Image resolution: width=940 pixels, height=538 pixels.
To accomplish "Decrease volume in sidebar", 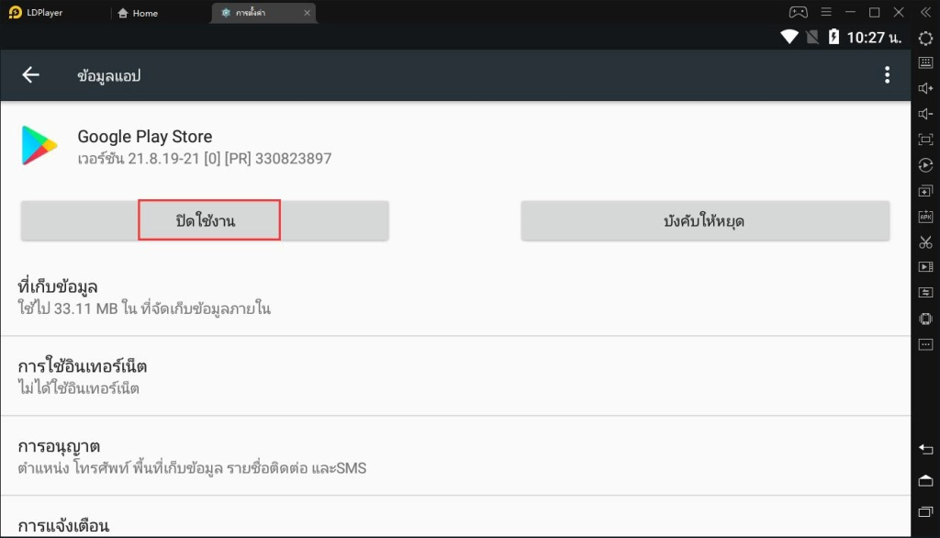I will 925,114.
